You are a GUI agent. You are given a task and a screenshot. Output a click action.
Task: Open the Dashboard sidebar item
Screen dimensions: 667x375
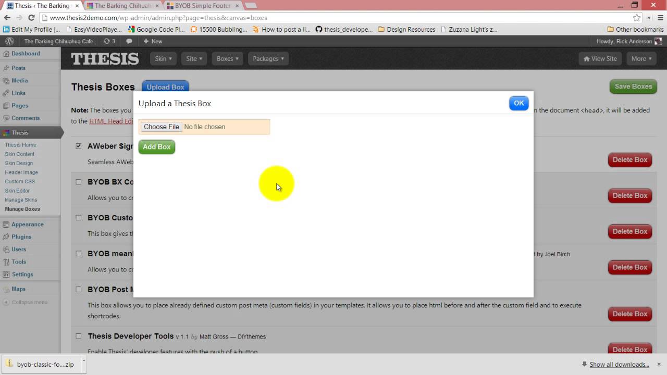point(26,54)
